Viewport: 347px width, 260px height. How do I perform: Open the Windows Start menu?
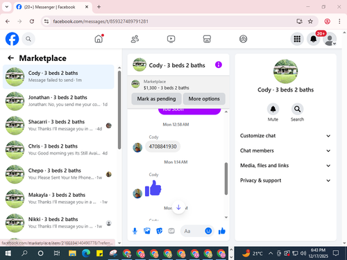[x=8, y=253]
